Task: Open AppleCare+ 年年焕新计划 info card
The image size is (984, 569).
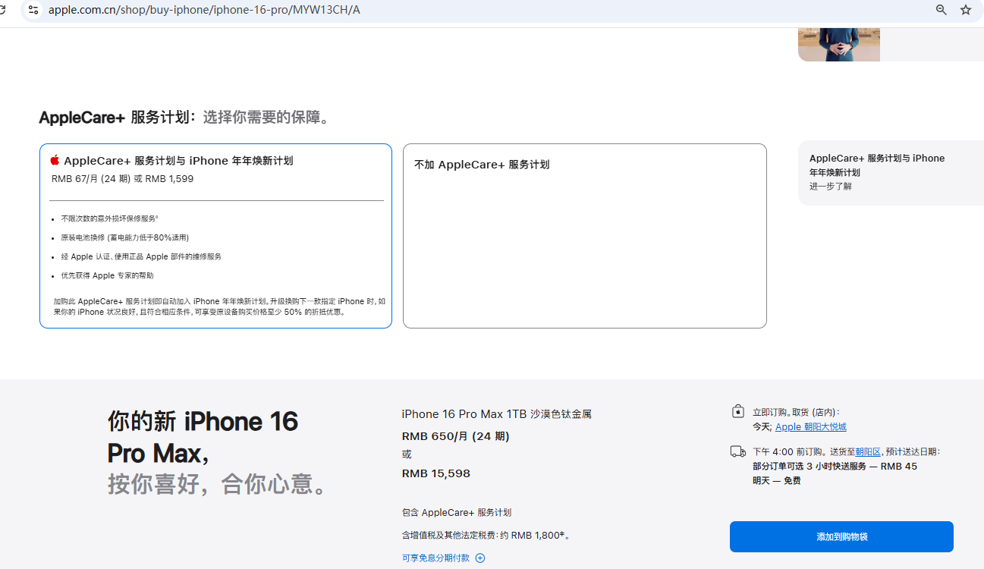Action: tap(891, 173)
